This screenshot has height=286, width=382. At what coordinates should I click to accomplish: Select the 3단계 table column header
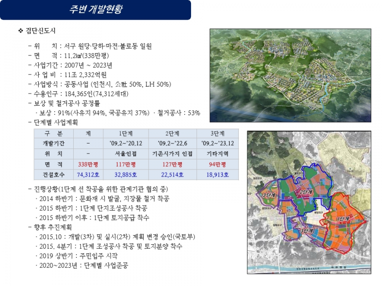216,134
